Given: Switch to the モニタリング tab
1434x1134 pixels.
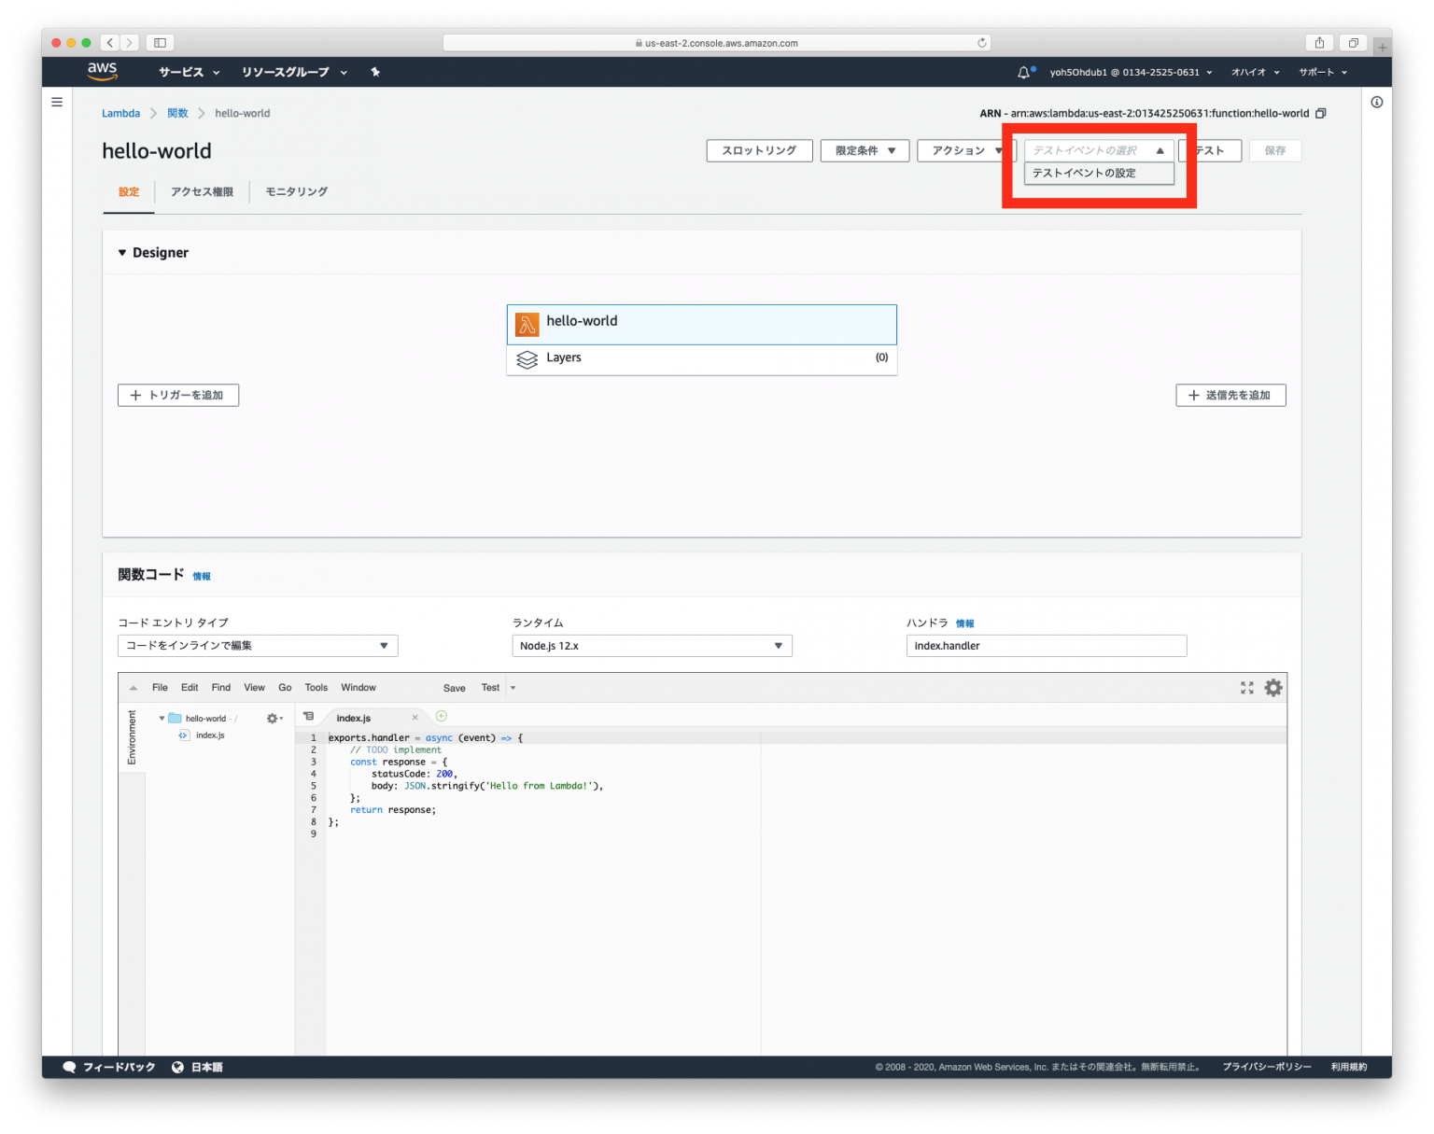Looking at the screenshot, I should point(295,192).
